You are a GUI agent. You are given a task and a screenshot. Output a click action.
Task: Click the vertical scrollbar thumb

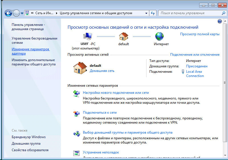point(225,83)
